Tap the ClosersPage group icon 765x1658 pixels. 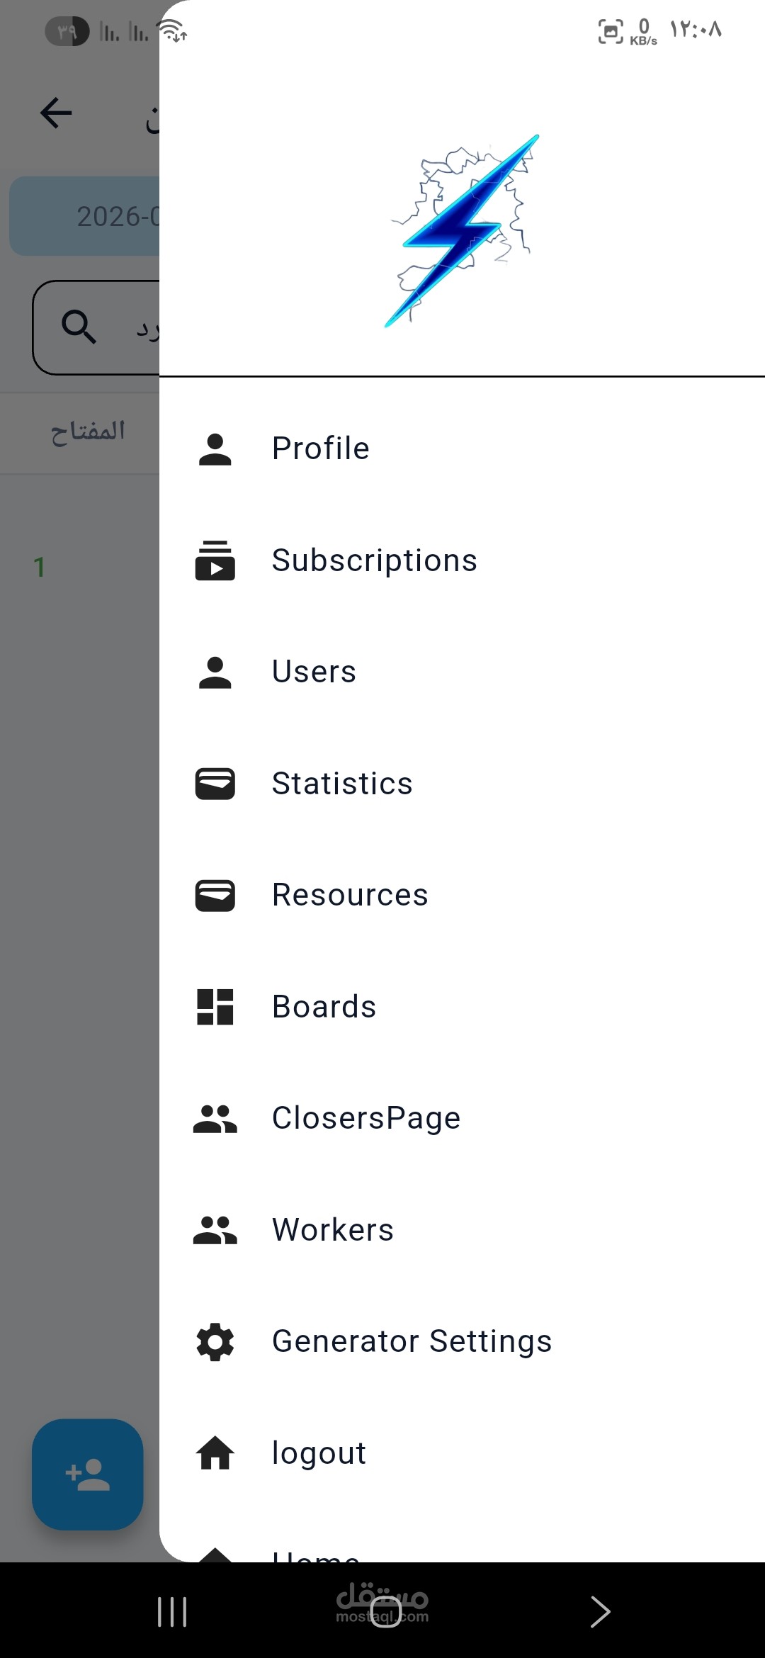(215, 1119)
